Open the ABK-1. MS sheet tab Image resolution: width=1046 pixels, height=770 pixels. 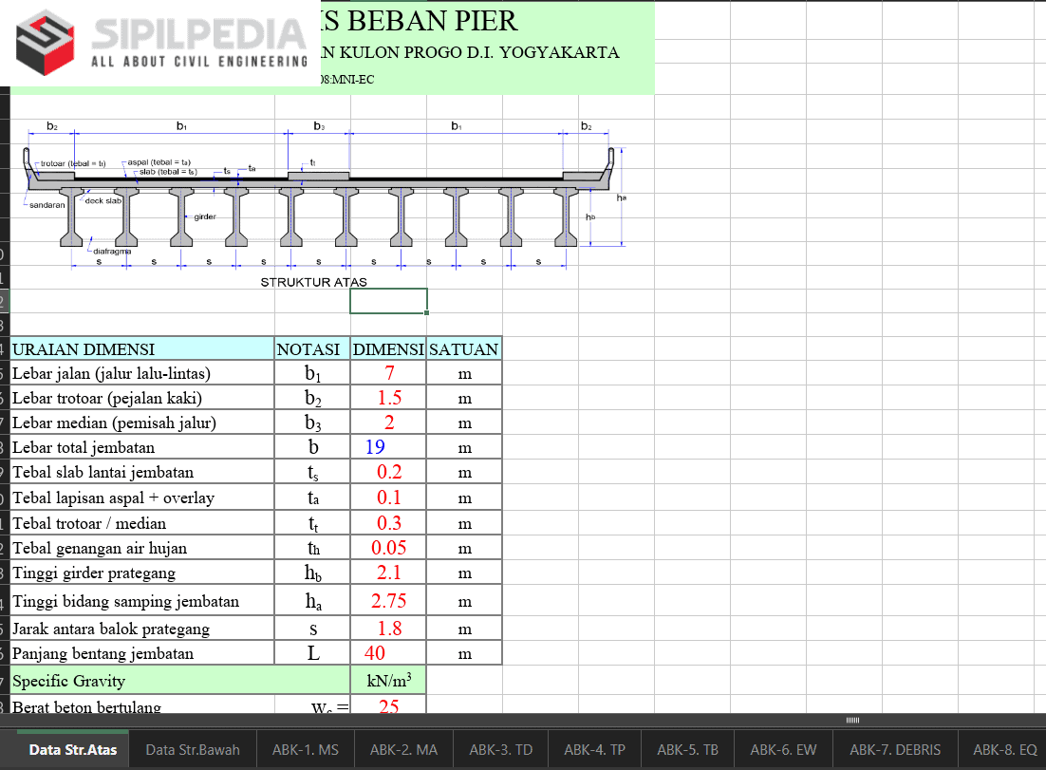coord(306,749)
